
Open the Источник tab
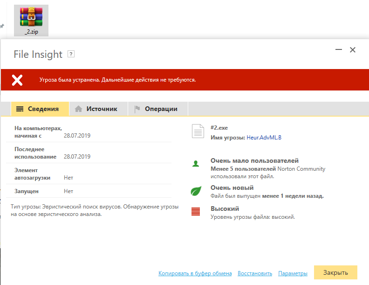[99, 109]
